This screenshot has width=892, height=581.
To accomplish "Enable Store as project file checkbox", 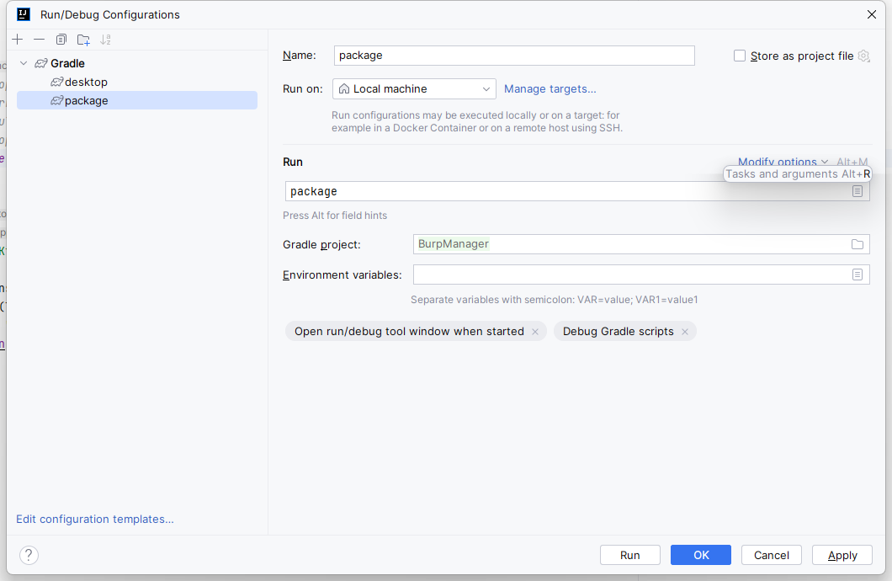I will 740,56.
